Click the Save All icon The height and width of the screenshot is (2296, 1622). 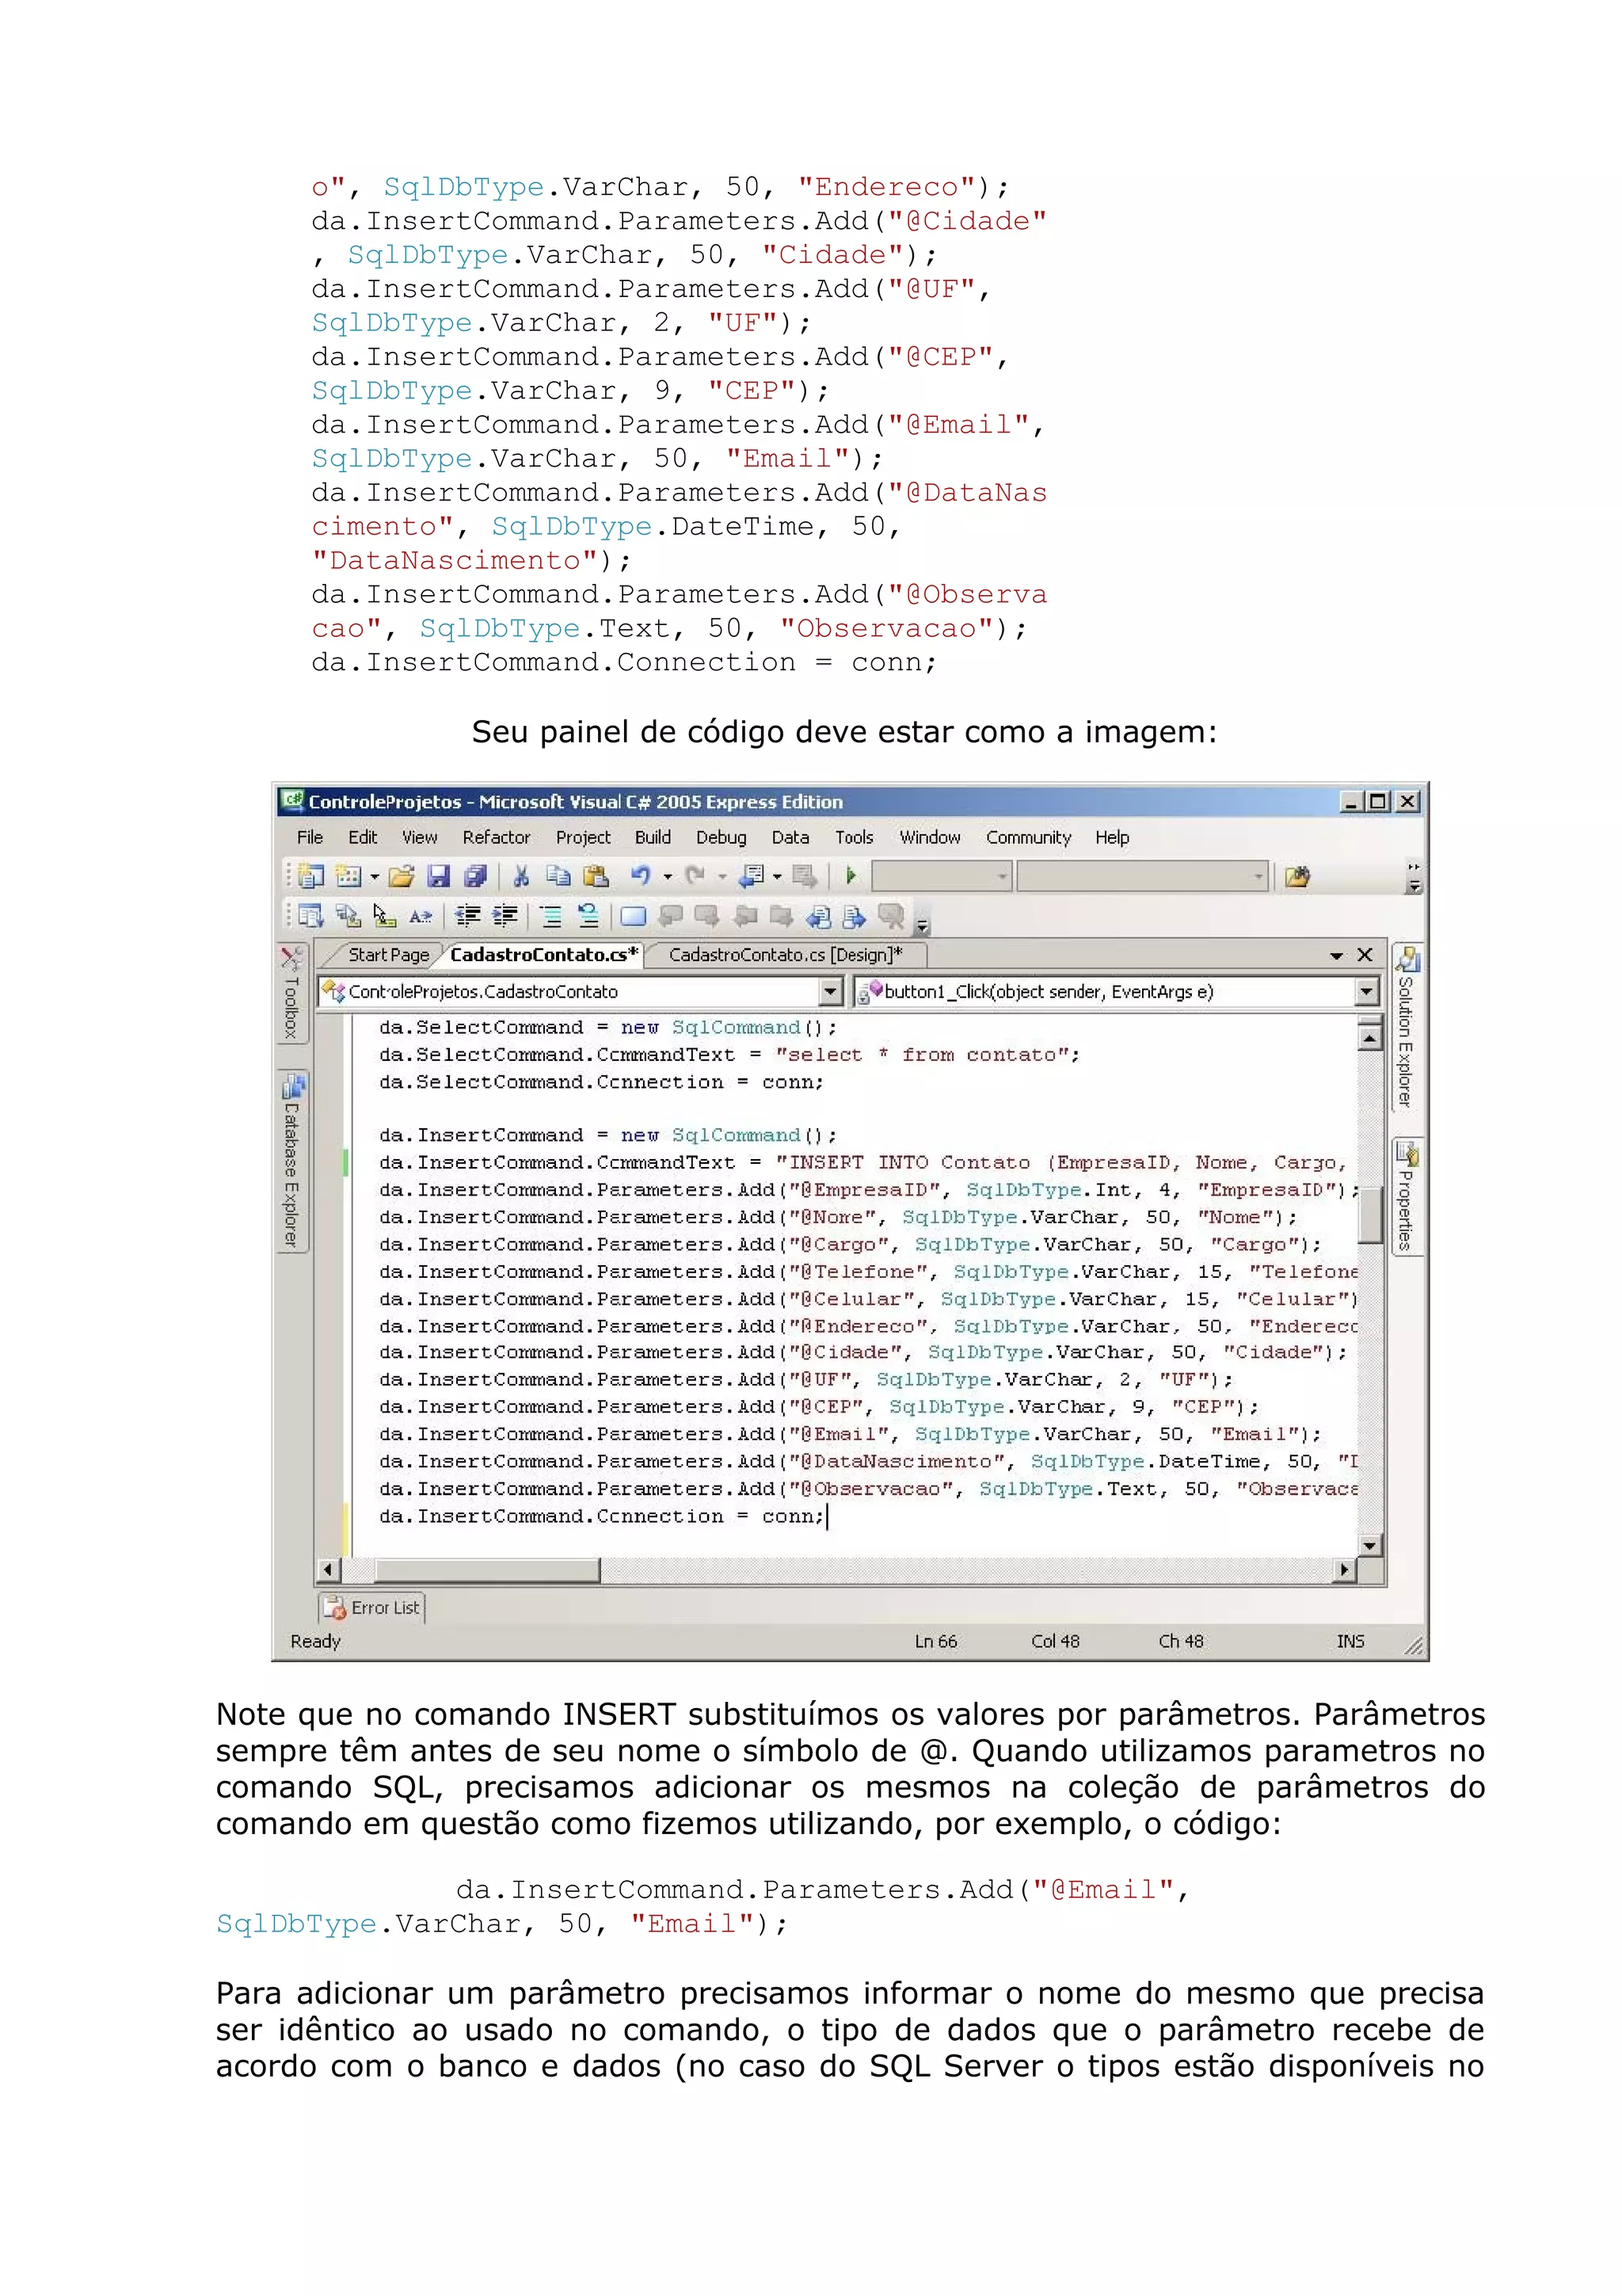click(x=474, y=877)
